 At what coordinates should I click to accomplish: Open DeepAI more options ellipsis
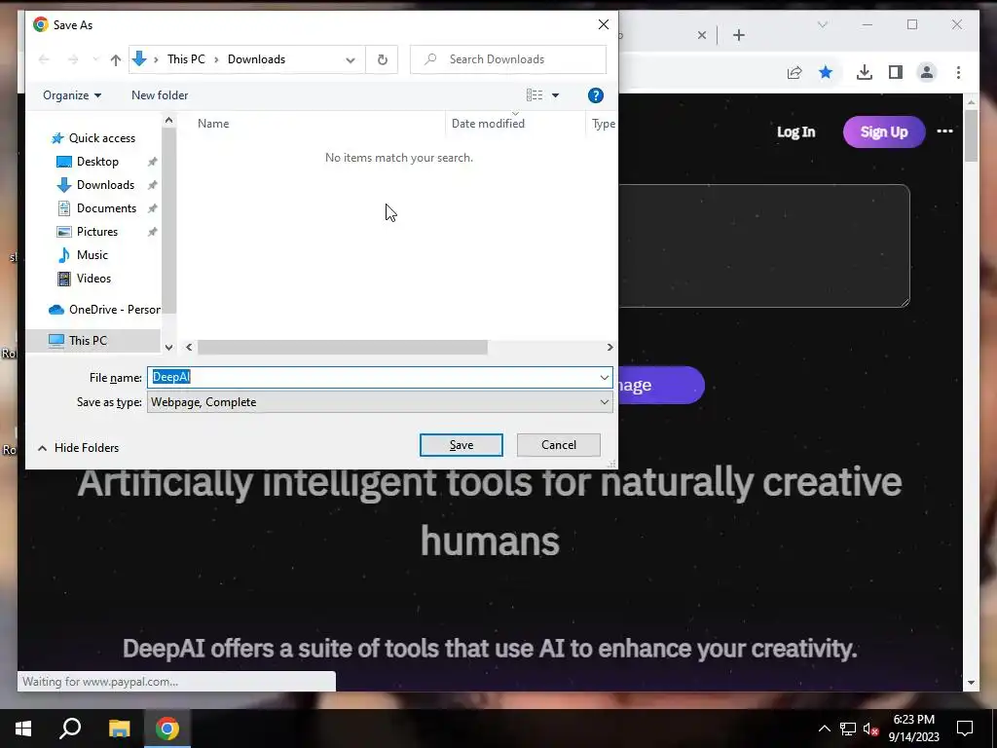(x=944, y=131)
